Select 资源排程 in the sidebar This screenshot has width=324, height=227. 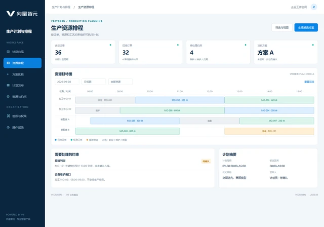click(22, 63)
